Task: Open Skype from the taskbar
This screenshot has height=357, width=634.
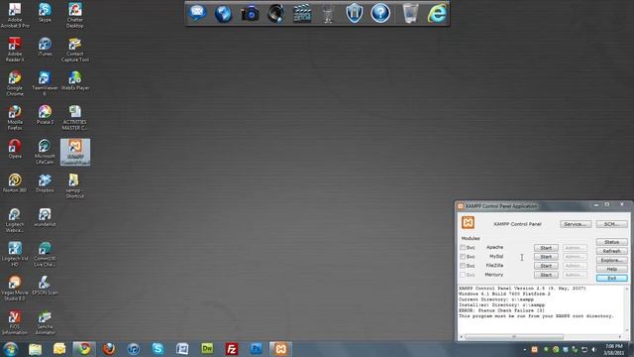Action: pyautogui.click(x=158, y=348)
